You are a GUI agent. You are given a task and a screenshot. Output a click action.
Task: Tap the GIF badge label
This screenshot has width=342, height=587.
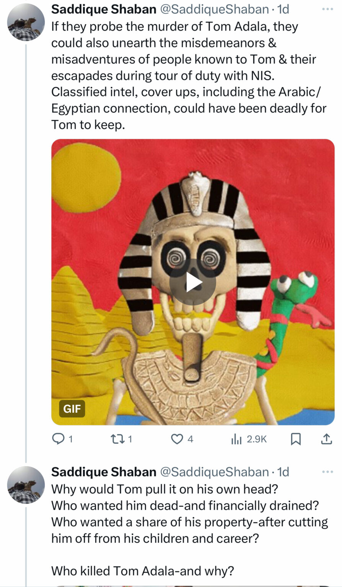[72, 409]
